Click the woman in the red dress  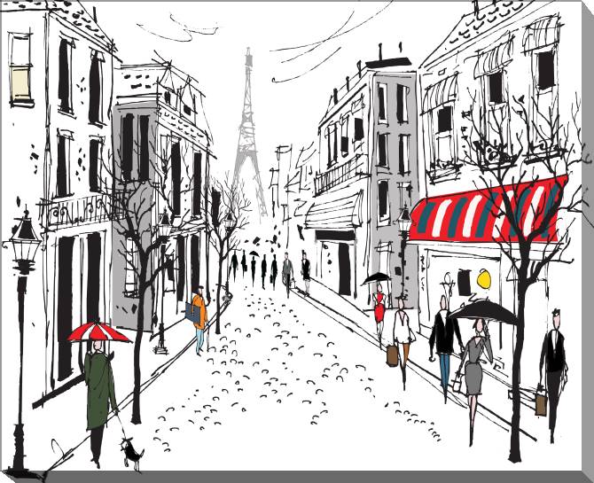tap(379, 314)
